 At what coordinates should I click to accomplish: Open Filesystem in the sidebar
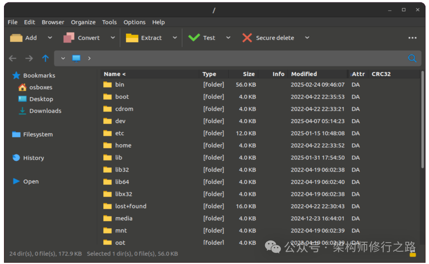38,134
